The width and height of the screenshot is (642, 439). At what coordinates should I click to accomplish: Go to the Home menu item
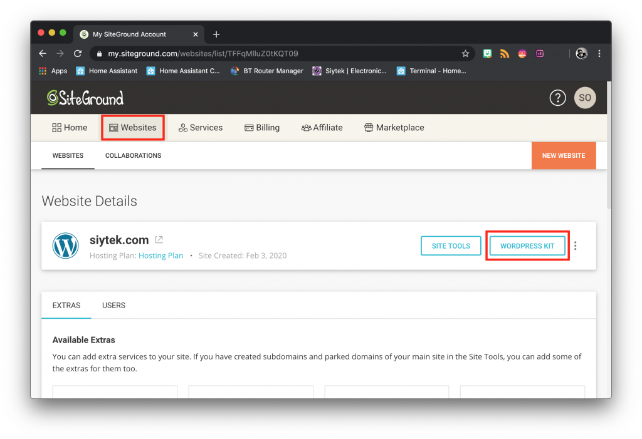(x=70, y=128)
